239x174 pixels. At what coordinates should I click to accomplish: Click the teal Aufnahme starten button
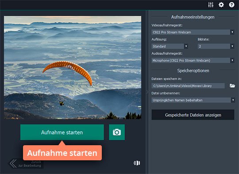tap(62, 132)
